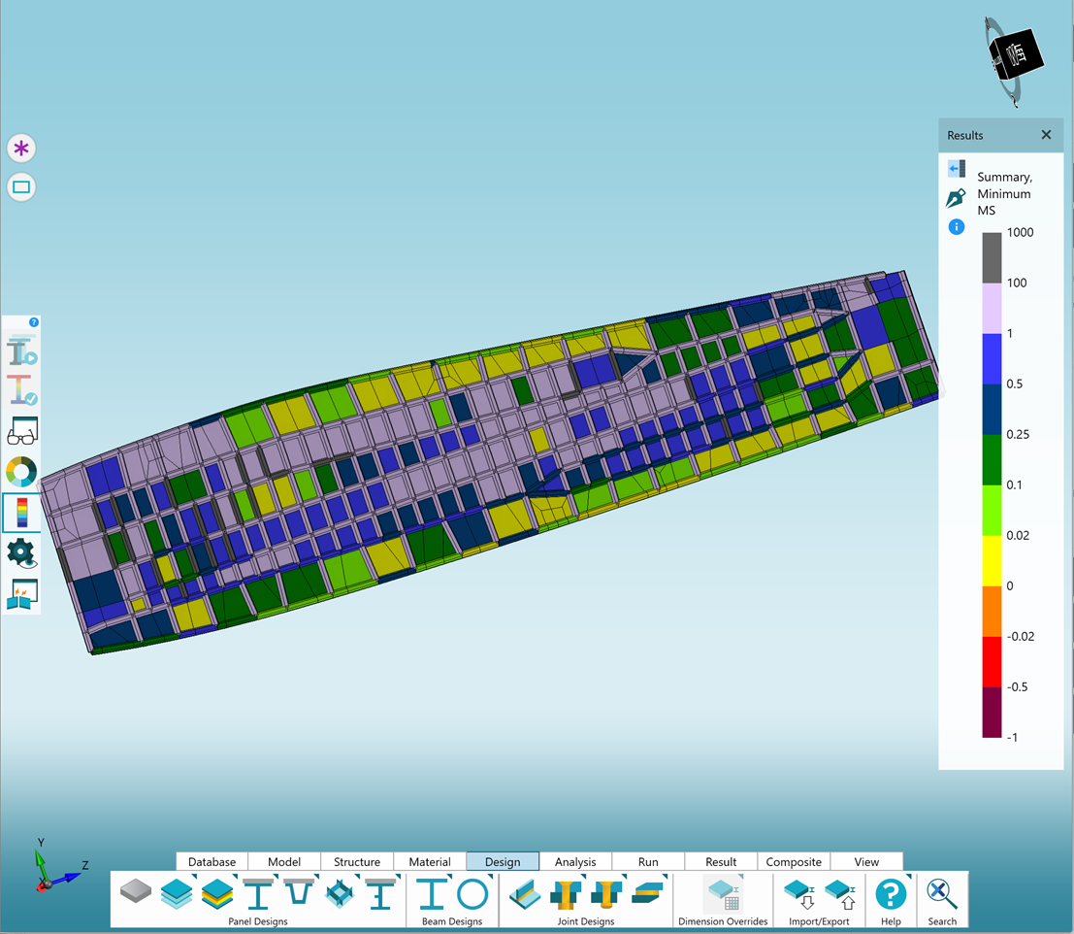Pick the last stiffened panel design icon

click(380, 893)
